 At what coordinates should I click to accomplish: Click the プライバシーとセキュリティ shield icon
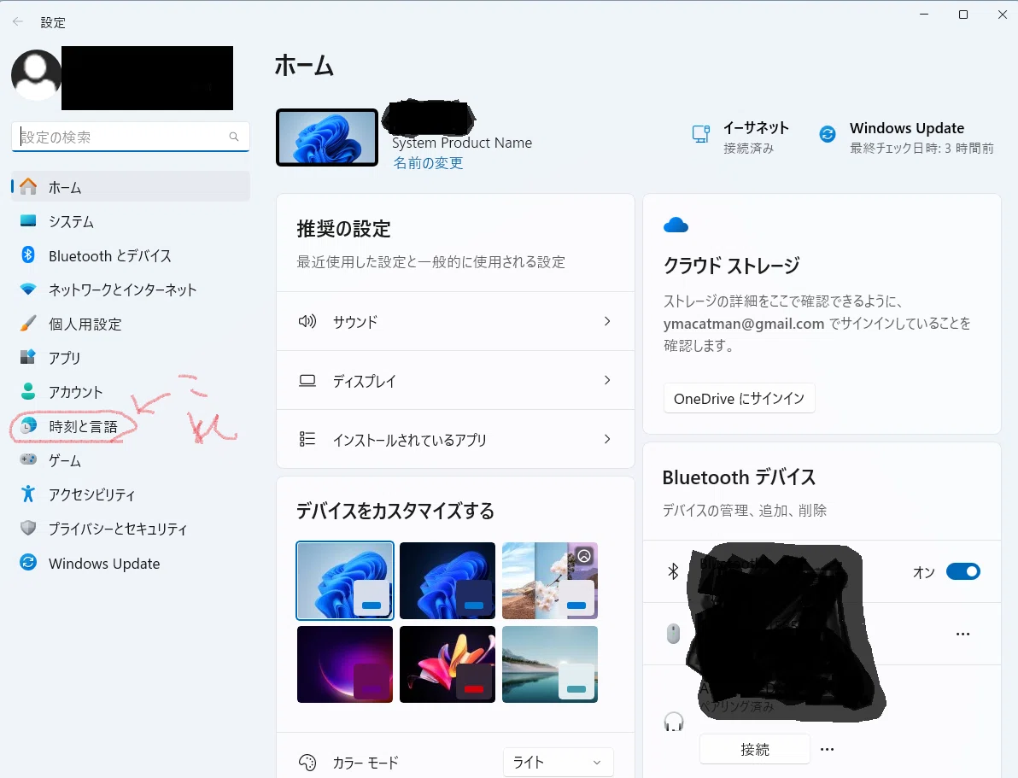pyautogui.click(x=28, y=528)
